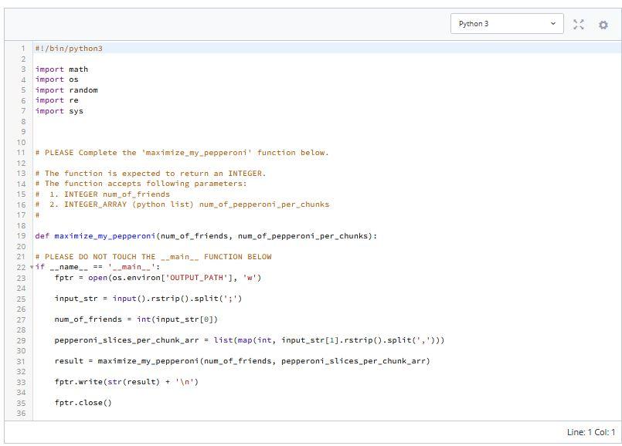The image size is (622, 446).
Task: Click comment 'The function accepts following parameters'
Action: pyautogui.click(x=141, y=184)
